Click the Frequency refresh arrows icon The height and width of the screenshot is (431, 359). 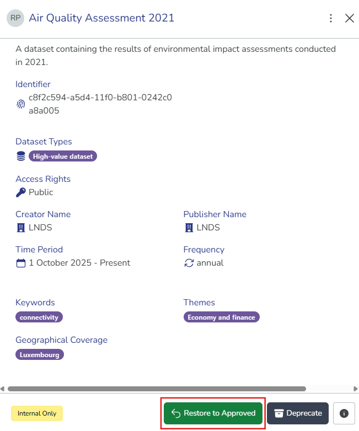tap(189, 263)
